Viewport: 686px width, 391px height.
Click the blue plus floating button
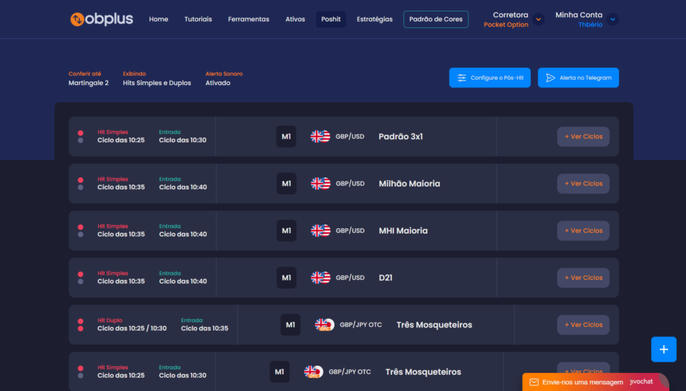(x=663, y=349)
